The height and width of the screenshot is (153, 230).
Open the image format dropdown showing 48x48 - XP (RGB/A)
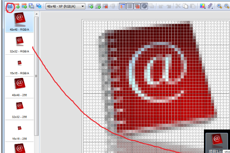coord(66,6)
